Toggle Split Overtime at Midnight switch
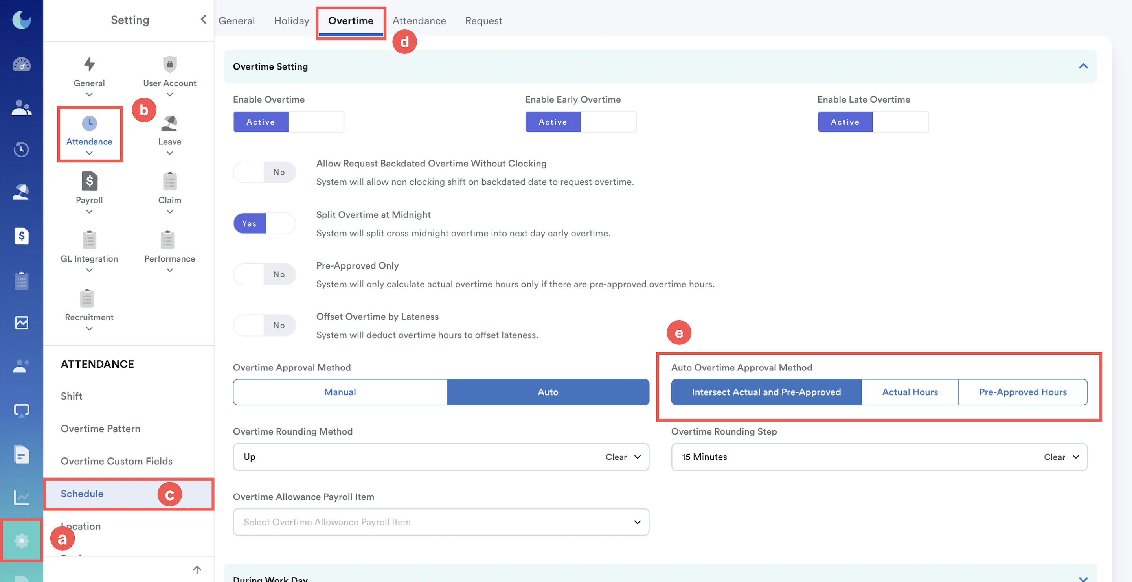1132x582 pixels. [x=264, y=223]
